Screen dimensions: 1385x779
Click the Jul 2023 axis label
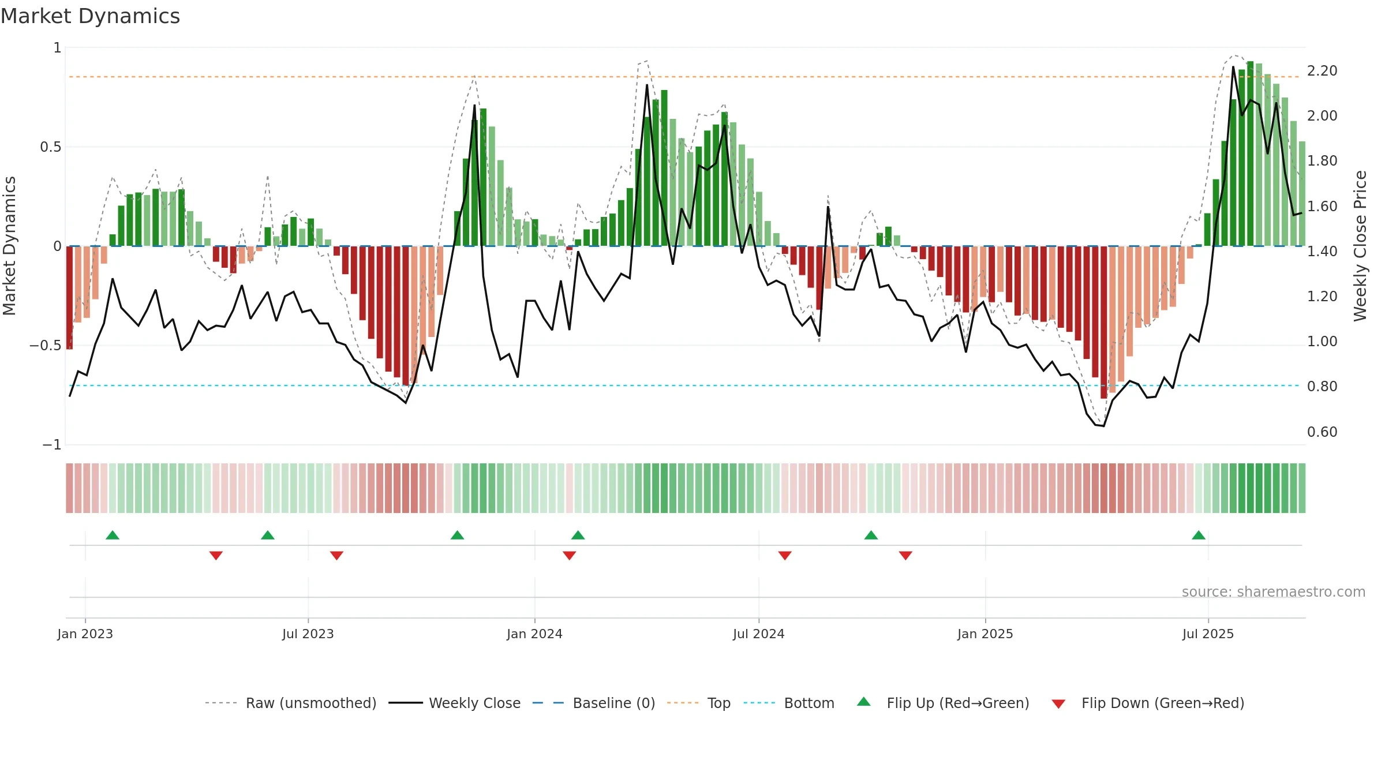pyautogui.click(x=308, y=634)
